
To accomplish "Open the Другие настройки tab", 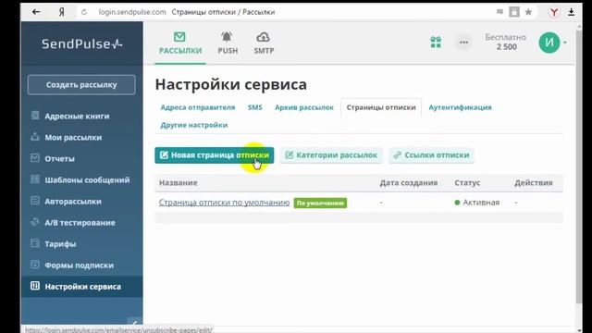I will 194,125.
